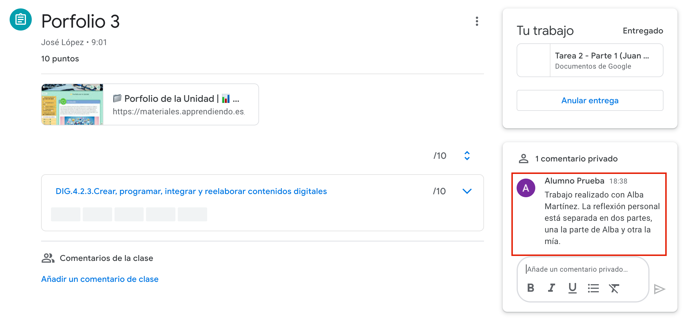This screenshot has width=690, height=331.
Task: Open the DIG.4.2.3 rubric criterion link
Action: point(191,191)
